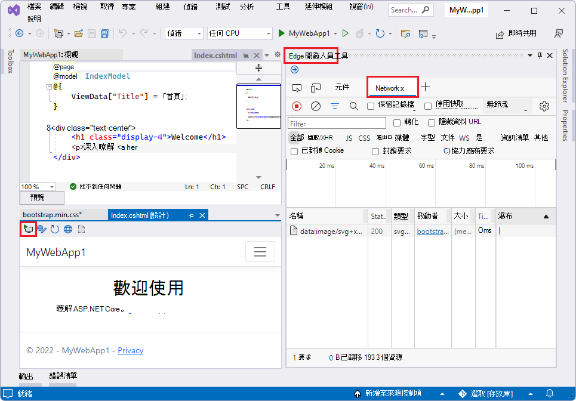Open the 任何 CPU platform dropdown
This screenshot has width=576, height=401.
coord(239,33)
